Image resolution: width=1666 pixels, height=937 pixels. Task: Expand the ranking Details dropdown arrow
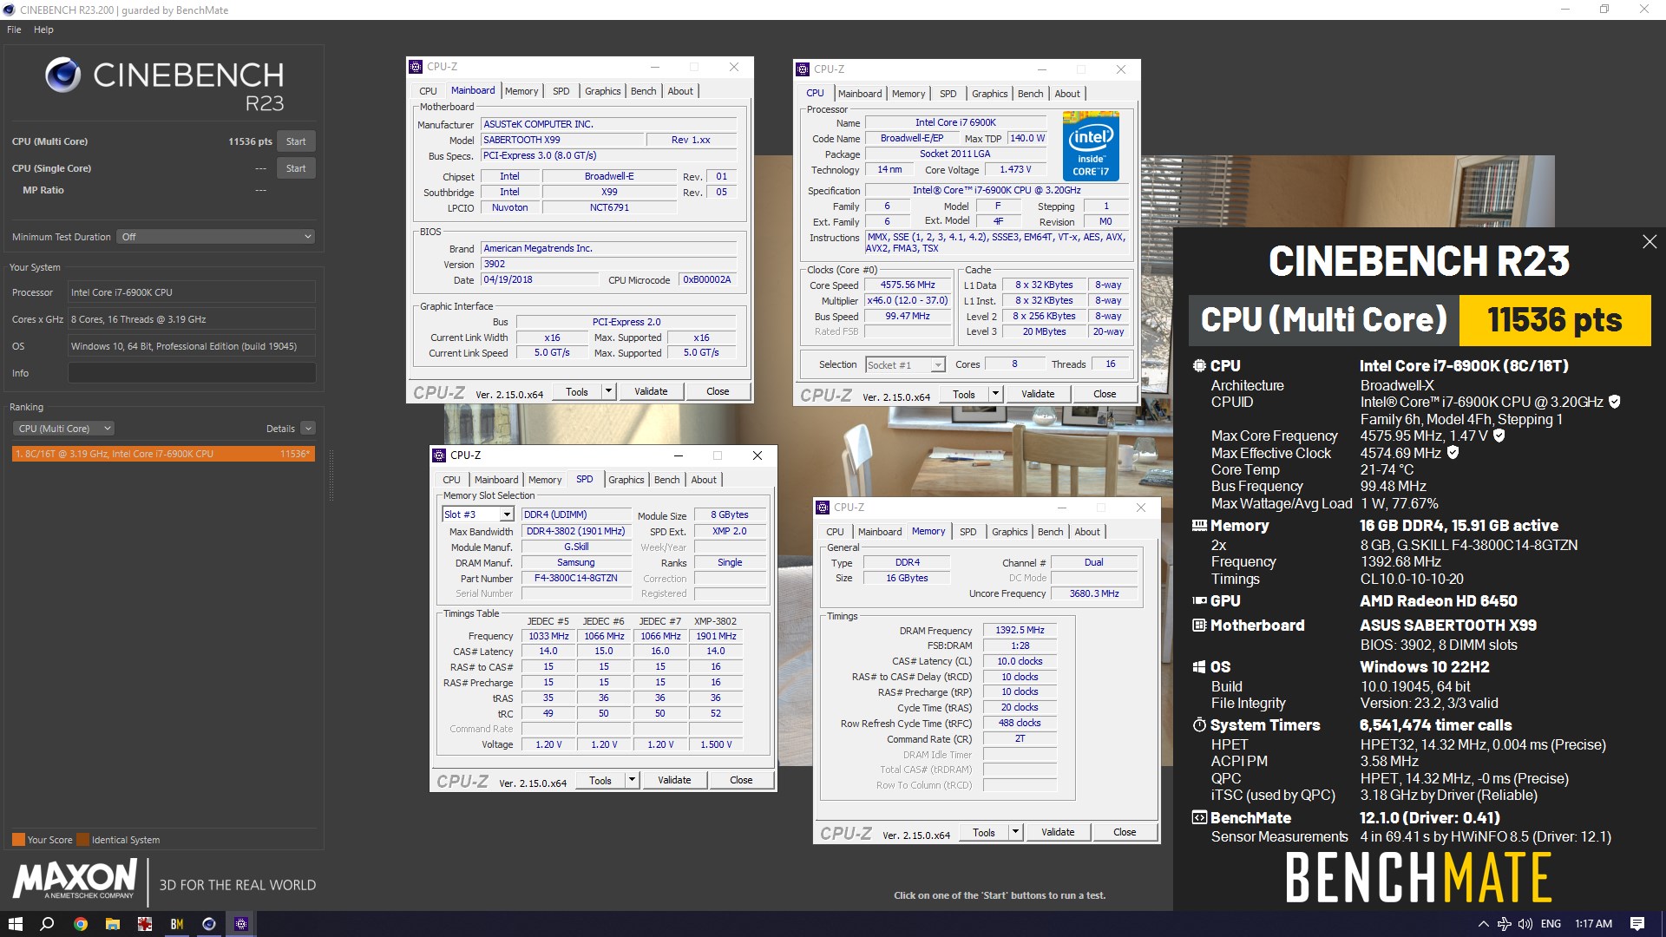coord(308,429)
